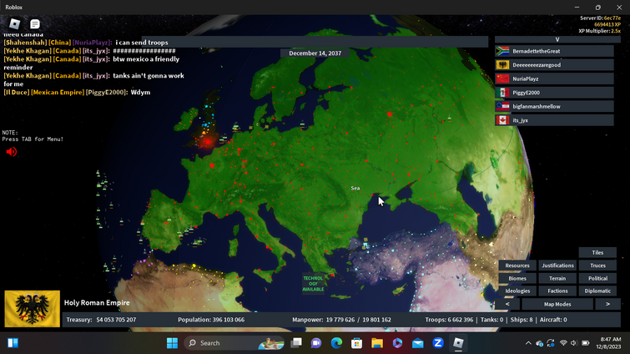Open Microsoft Store from the taskbar
The width and height of the screenshot is (630, 354).
tap(356, 343)
